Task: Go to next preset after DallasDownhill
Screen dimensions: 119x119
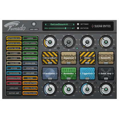Action: [74, 24]
